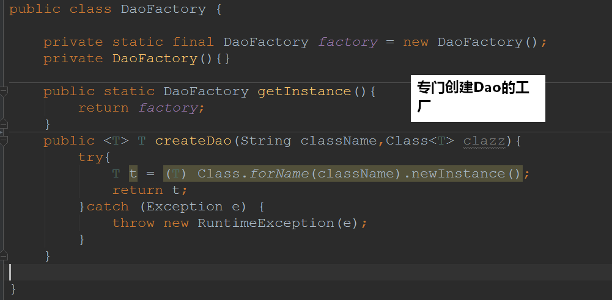Click the 'return t;' statement
Viewport: 612px width, 300px height.
point(150,190)
